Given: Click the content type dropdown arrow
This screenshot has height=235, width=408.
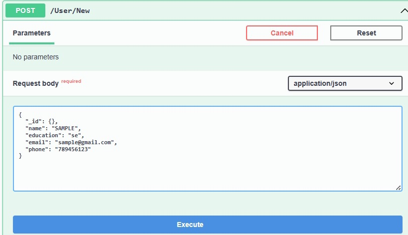Looking at the screenshot, I should tap(392, 84).
